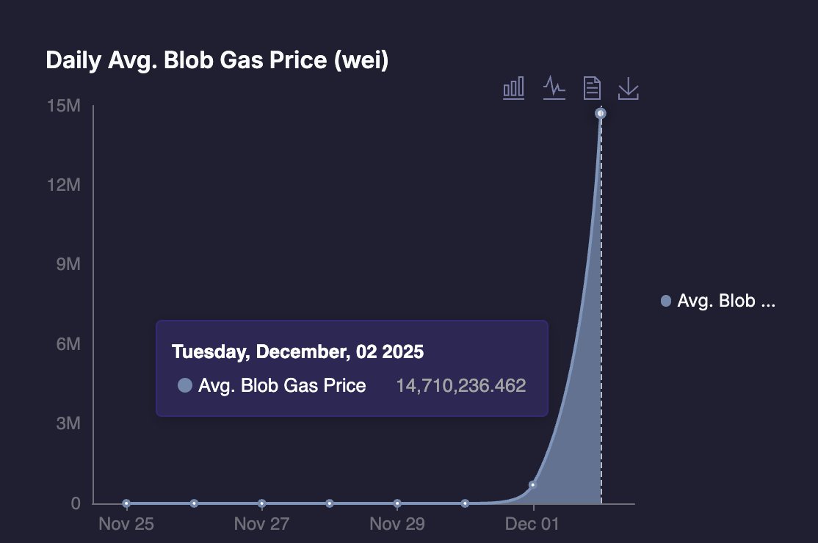The width and height of the screenshot is (818, 543).
Task: Click the Dec 01 x-axis label
Action: click(532, 524)
